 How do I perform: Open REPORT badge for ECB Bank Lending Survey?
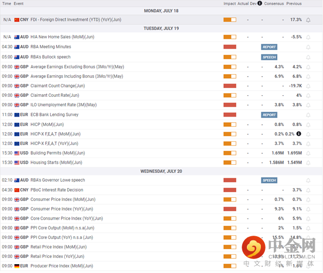(x=269, y=115)
